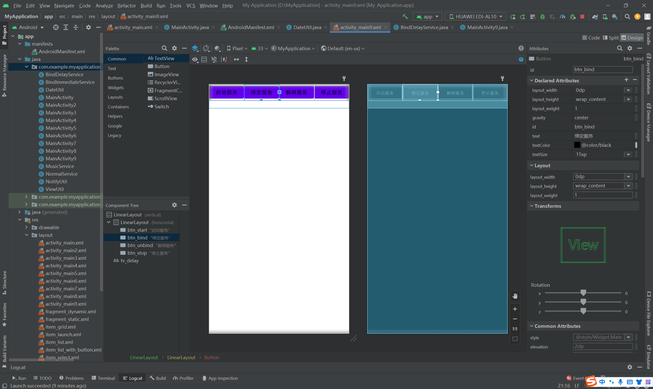
Task: Click the Search Everywhere magnifier icon
Action: click(x=627, y=17)
